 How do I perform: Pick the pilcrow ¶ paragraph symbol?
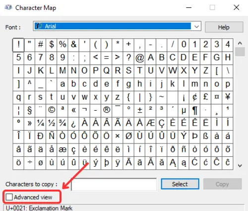pyautogui.click(x=194, y=110)
